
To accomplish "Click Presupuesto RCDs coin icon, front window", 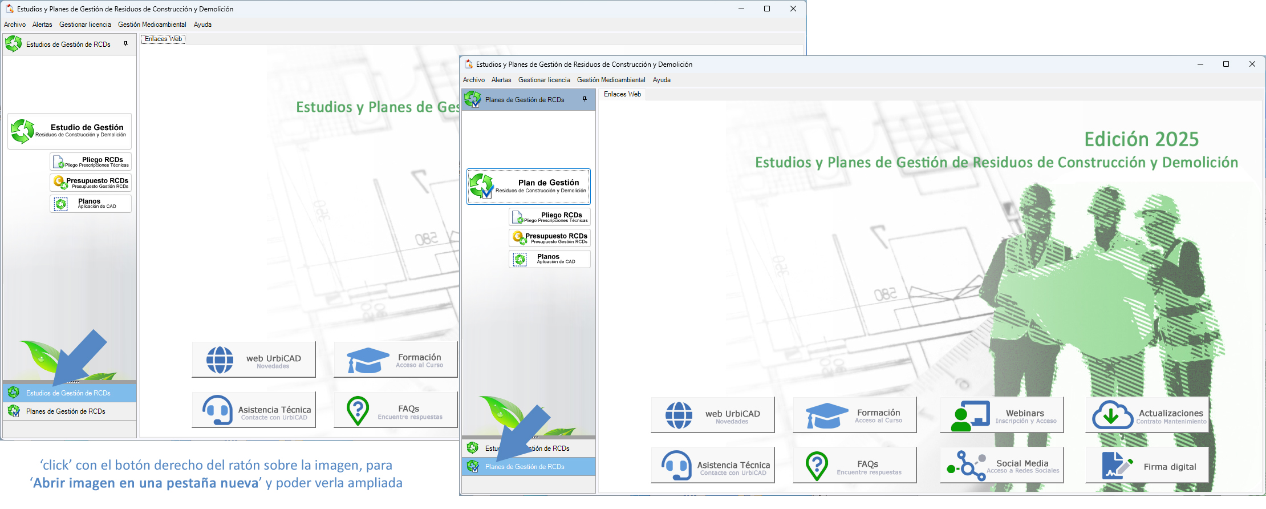I will 518,237.
